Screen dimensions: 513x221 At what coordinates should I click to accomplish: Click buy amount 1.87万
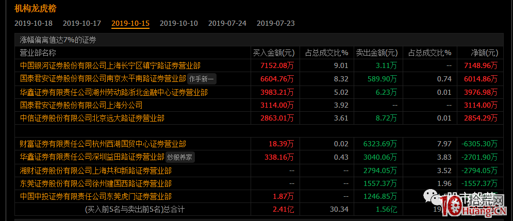tap(283, 196)
